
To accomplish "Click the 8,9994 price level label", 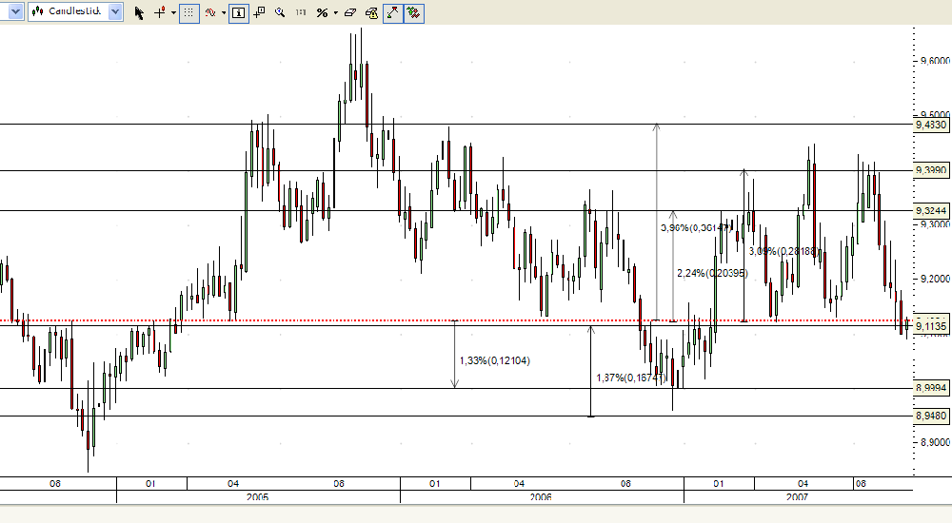I will [x=931, y=388].
